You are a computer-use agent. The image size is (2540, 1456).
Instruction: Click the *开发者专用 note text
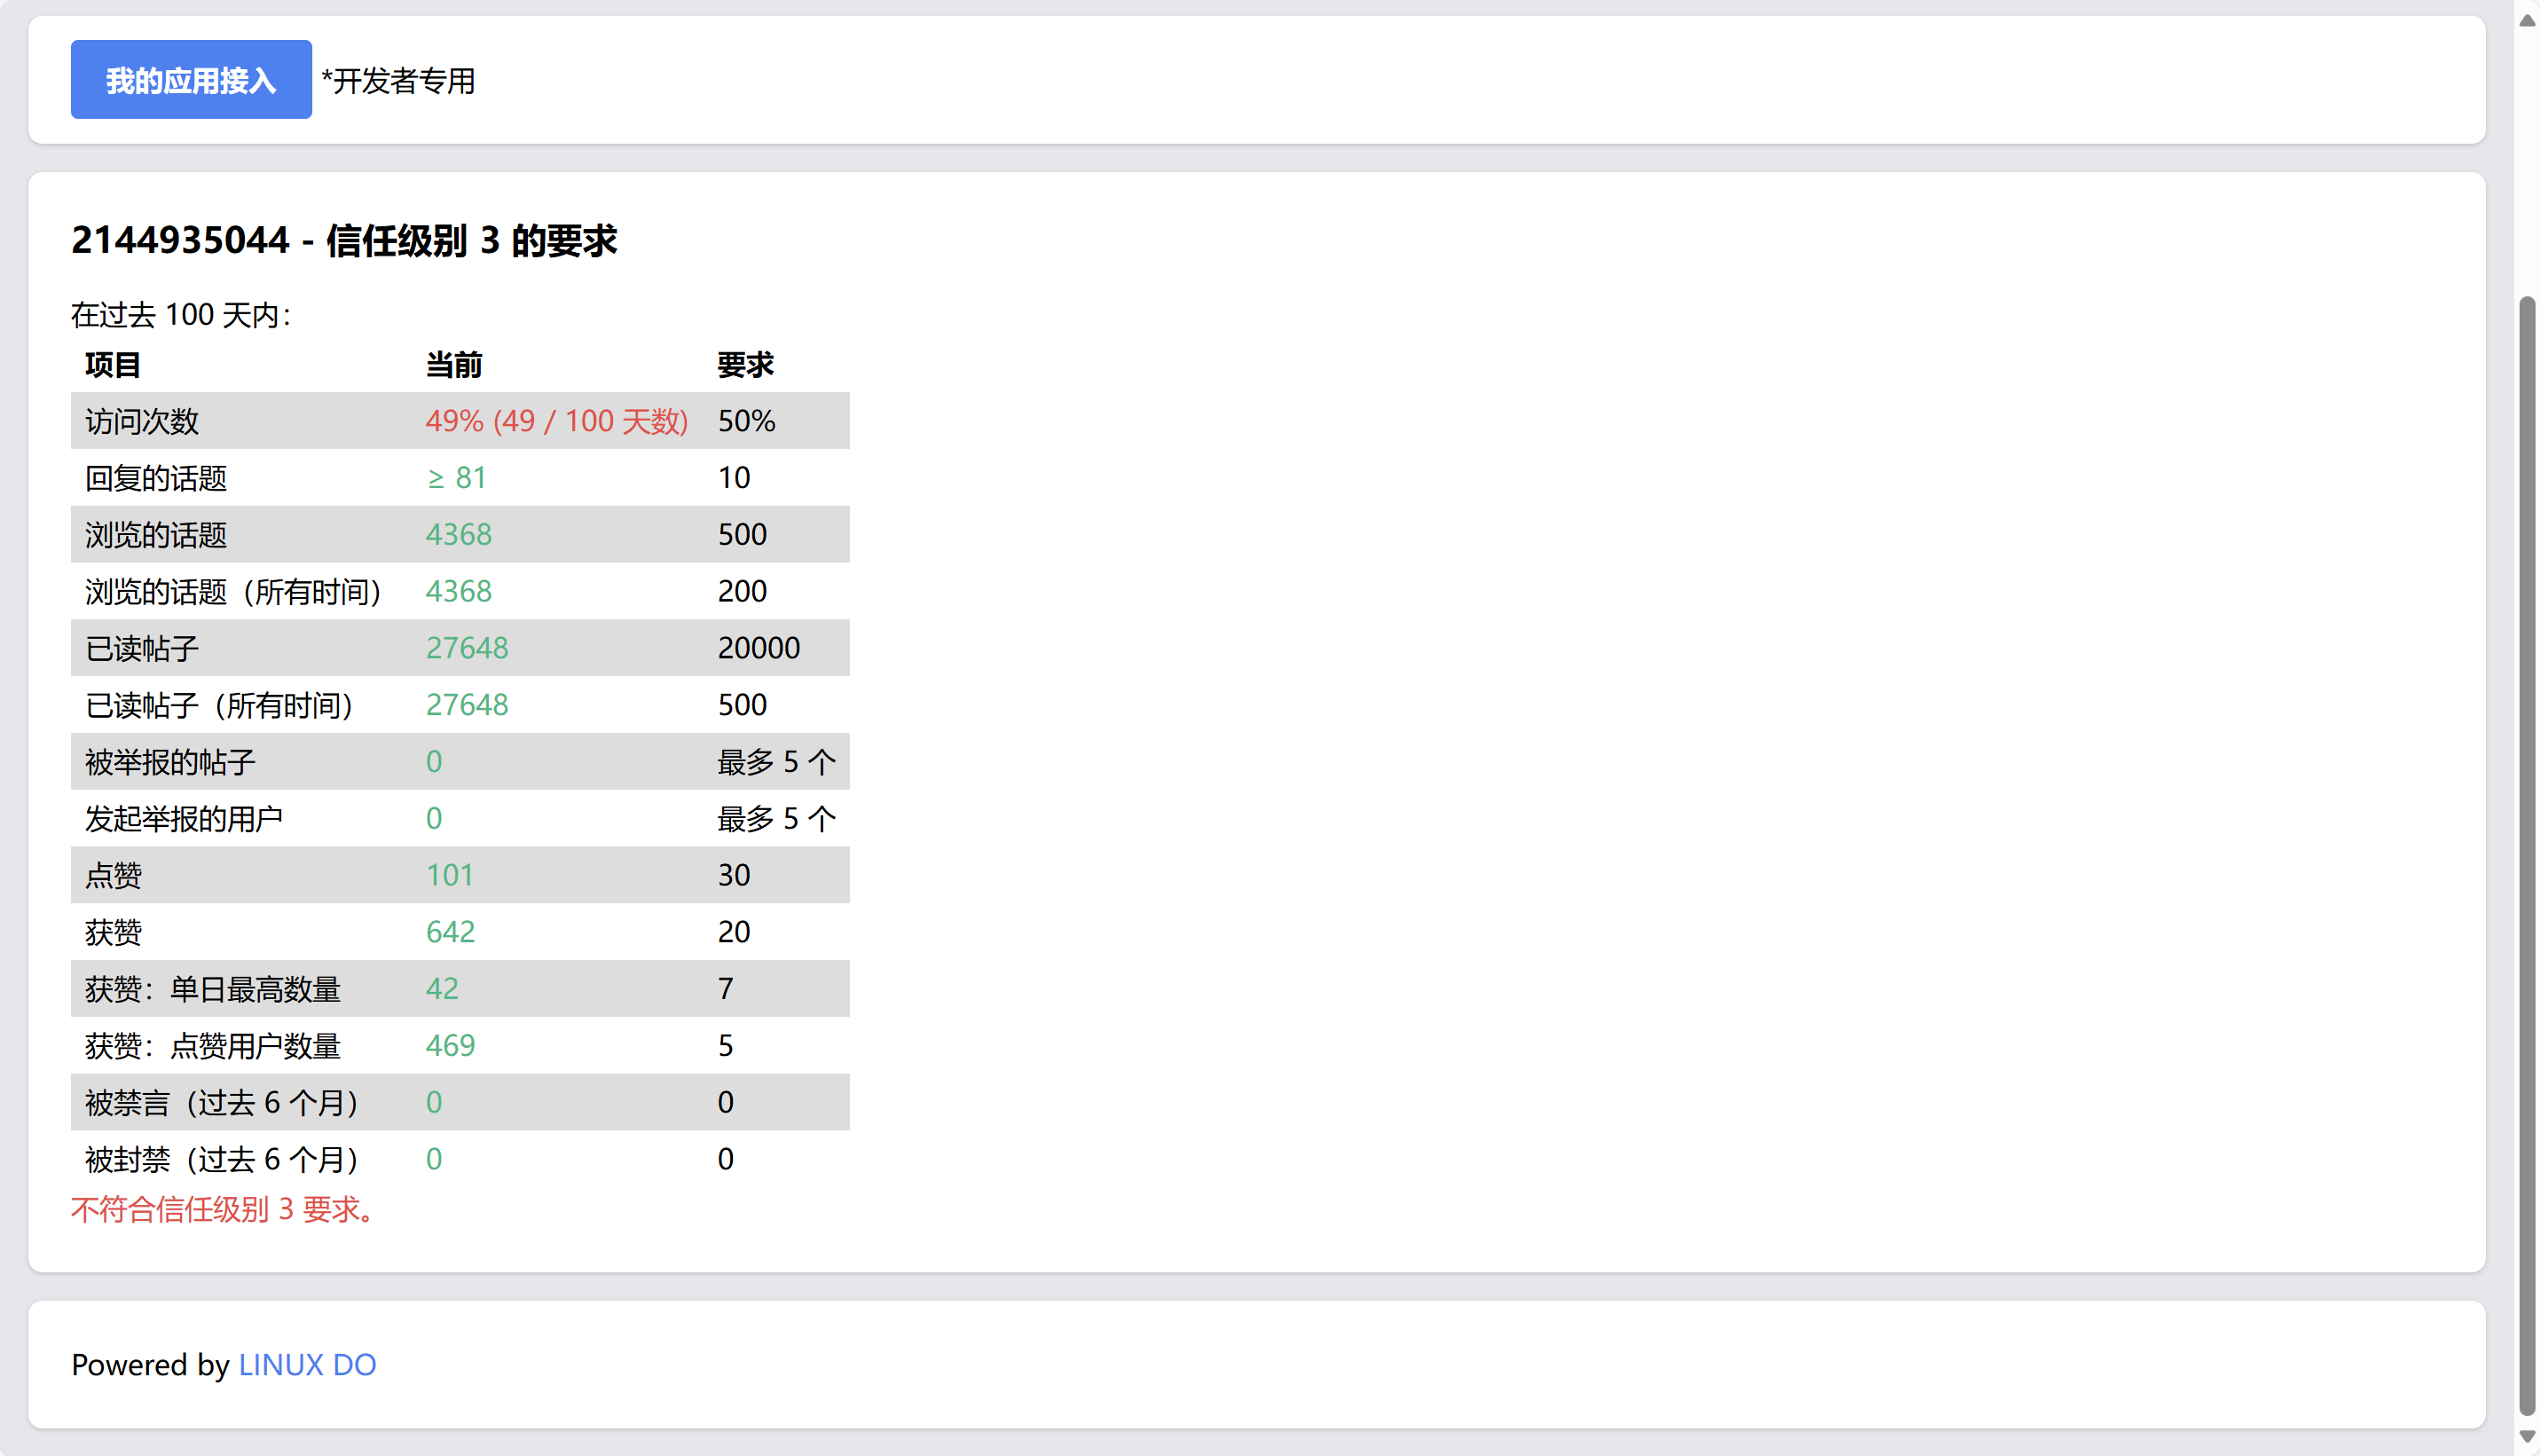click(x=397, y=81)
